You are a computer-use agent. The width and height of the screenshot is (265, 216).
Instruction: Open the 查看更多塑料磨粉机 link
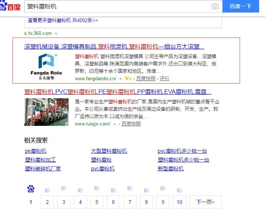tap(63, 21)
